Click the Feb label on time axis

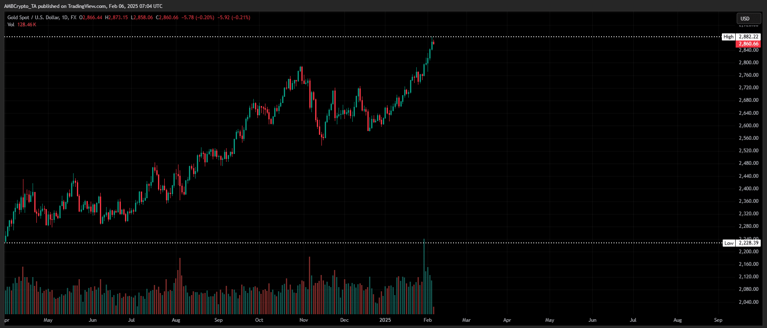pyautogui.click(x=428, y=320)
